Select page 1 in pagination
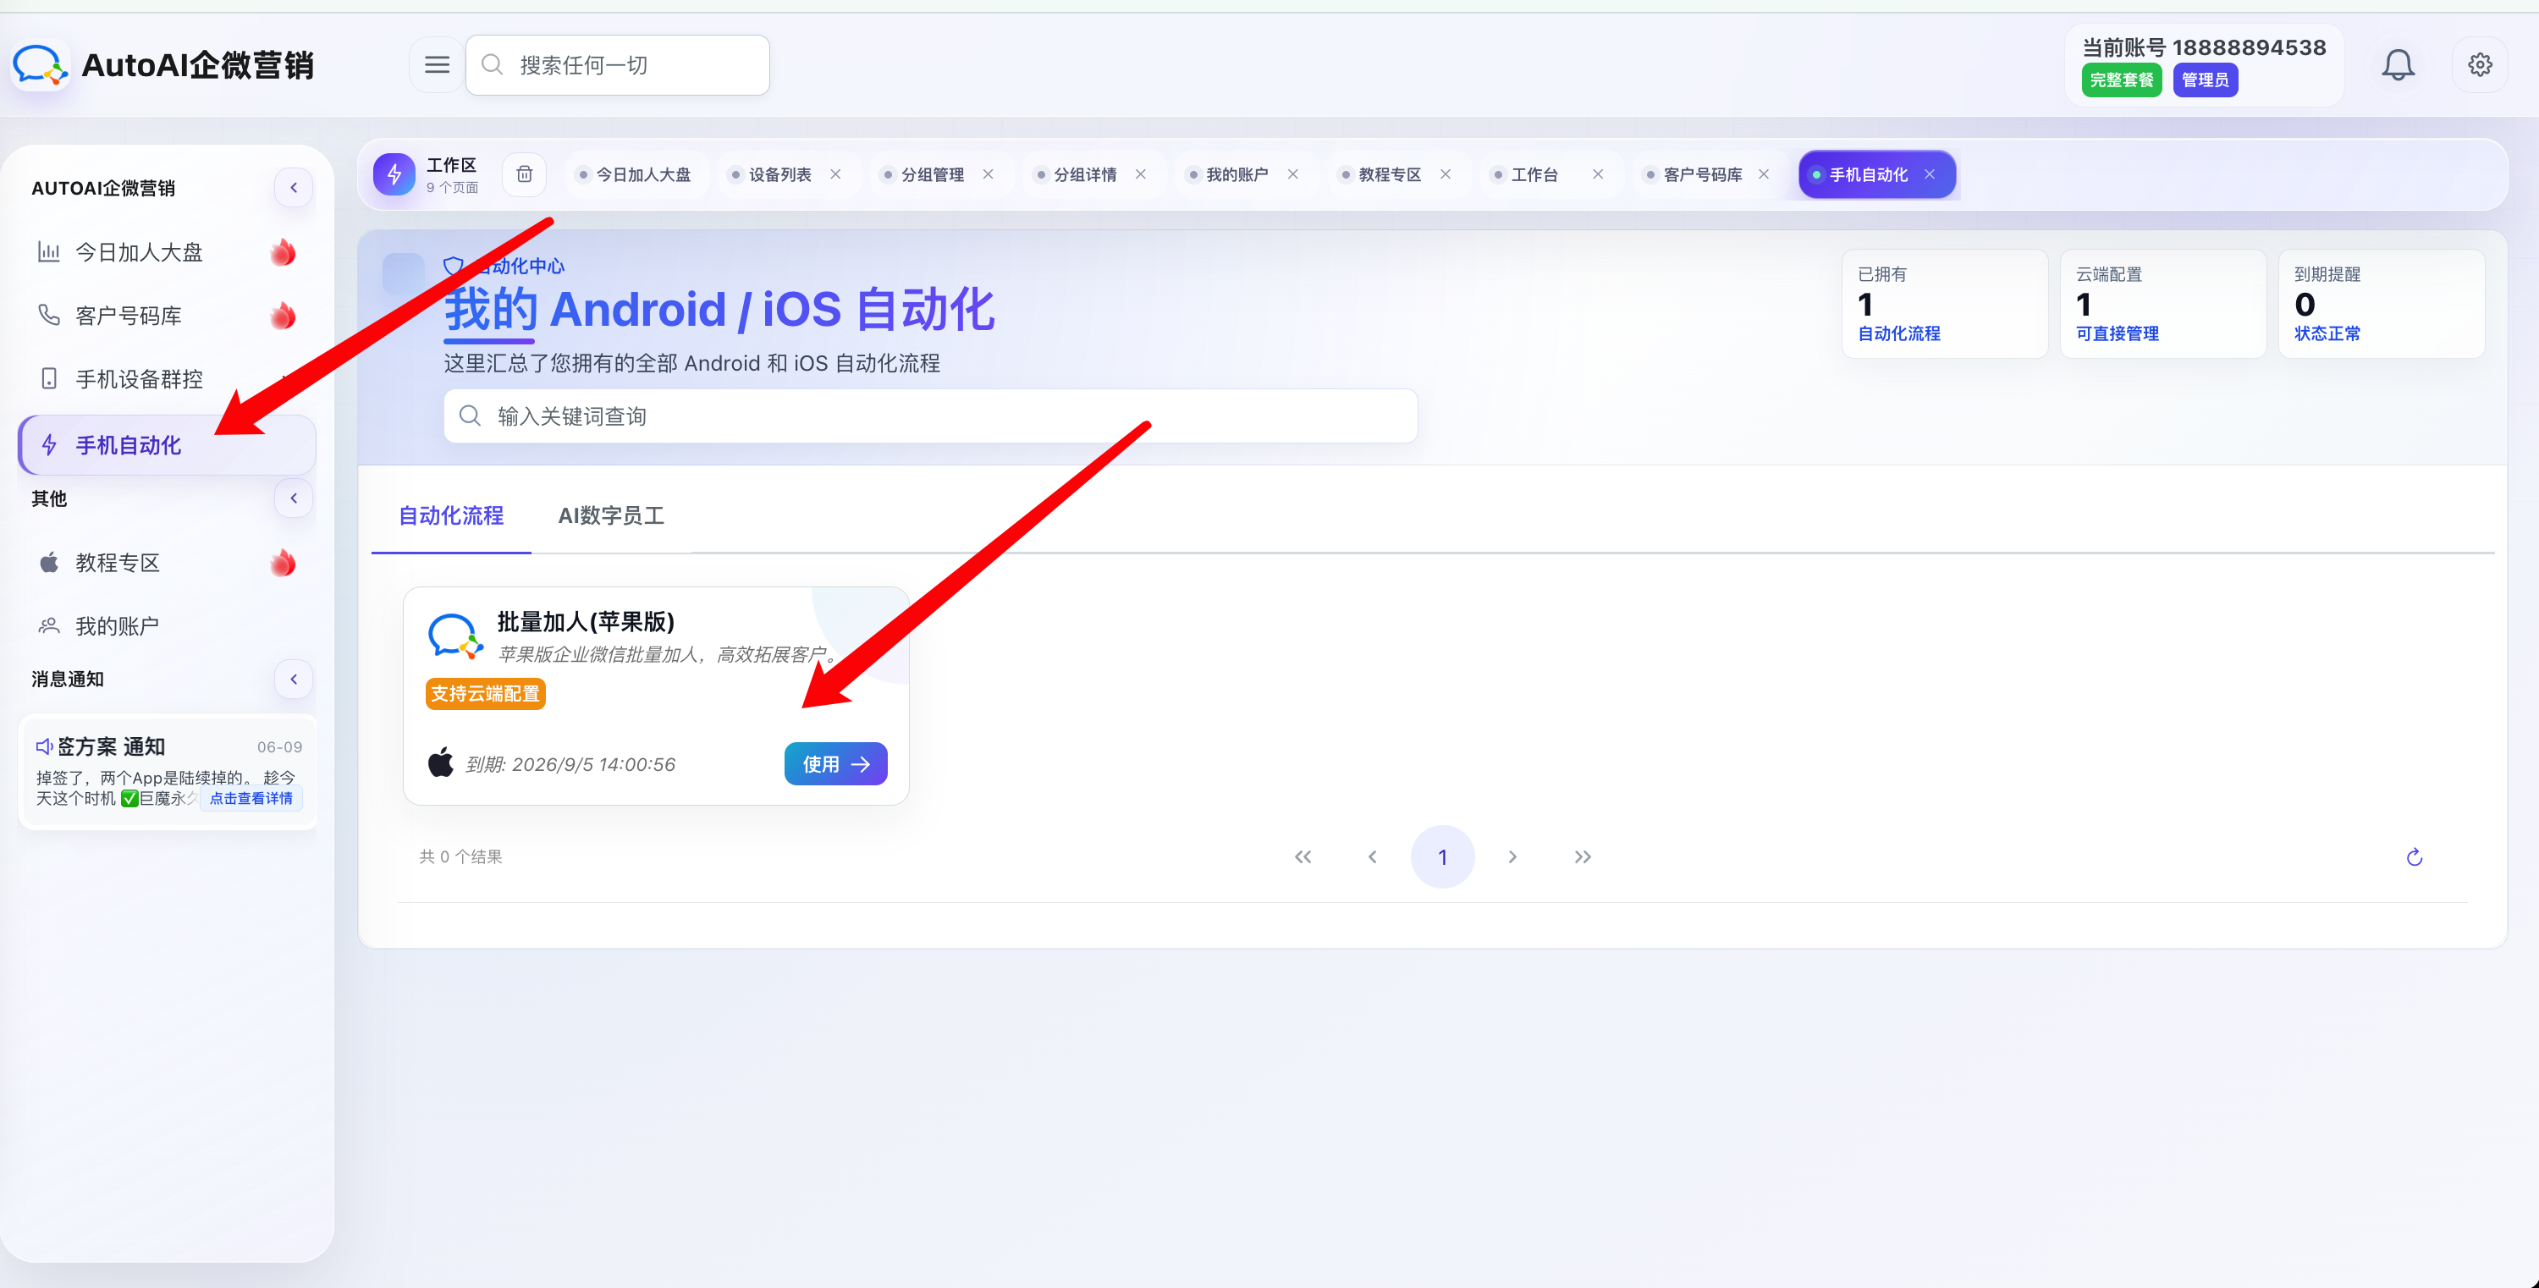2539x1288 pixels. (1442, 857)
